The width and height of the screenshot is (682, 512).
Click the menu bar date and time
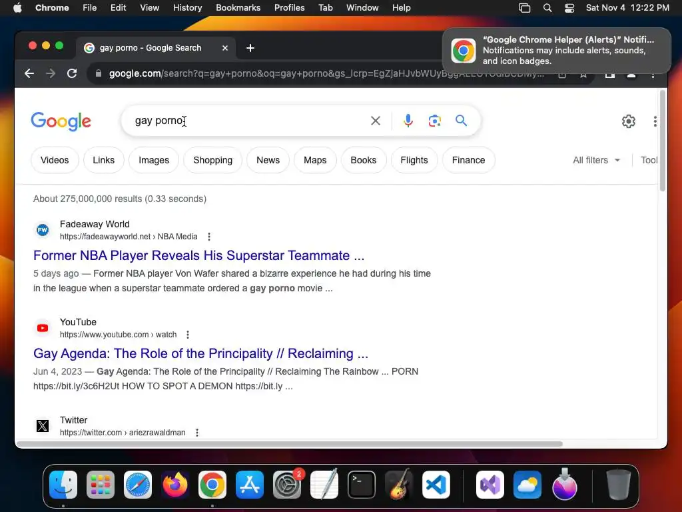point(627,8)
